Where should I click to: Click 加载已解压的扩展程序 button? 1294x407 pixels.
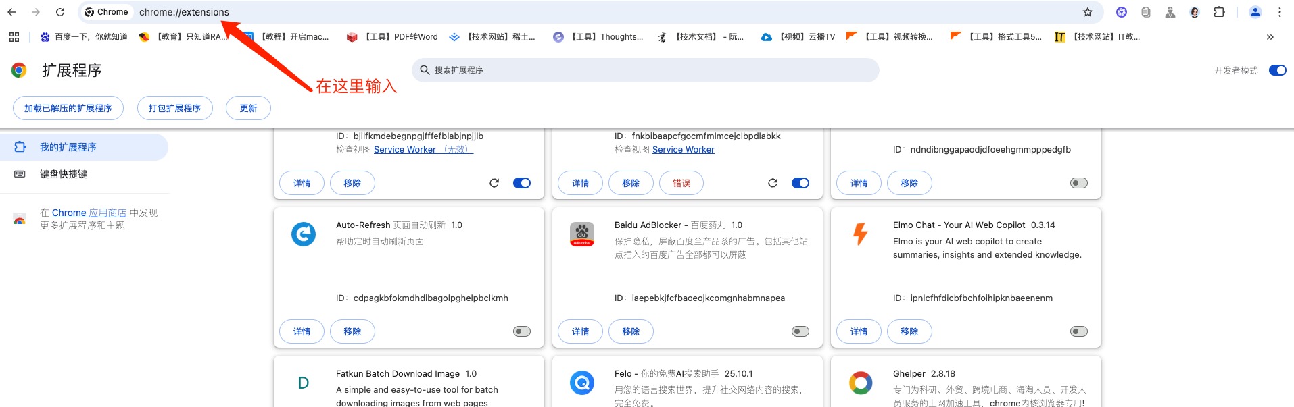click(x=68, y=108)
